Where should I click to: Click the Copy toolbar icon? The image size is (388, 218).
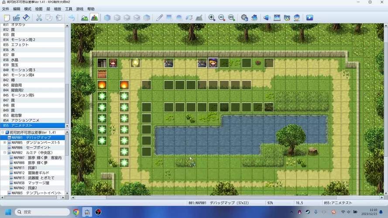click(x=49, y=18)
